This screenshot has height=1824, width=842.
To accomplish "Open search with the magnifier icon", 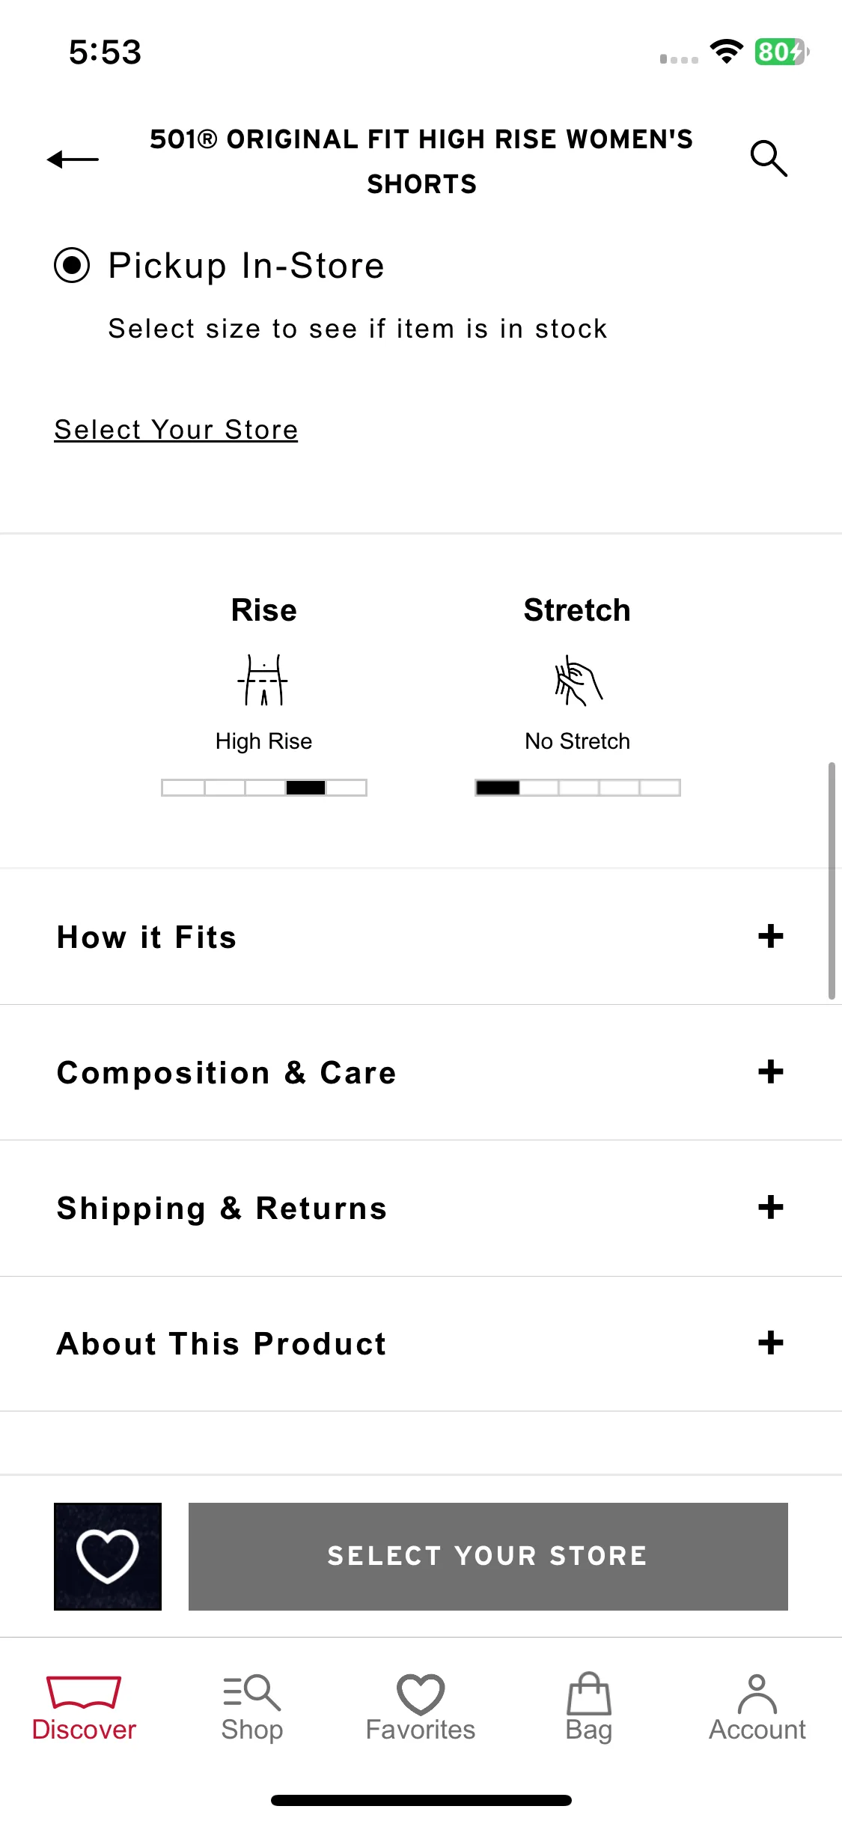I will 769,158.
